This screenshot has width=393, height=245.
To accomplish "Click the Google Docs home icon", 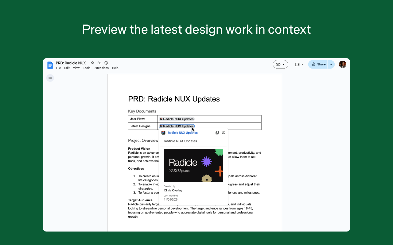I will 50,65.
